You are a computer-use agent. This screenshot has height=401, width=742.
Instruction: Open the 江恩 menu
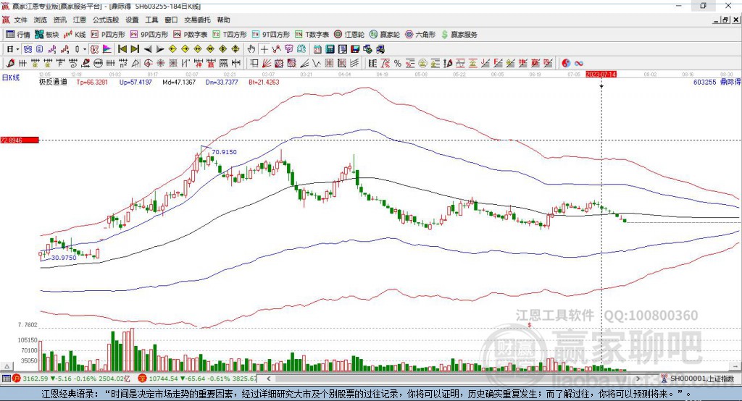tap(80, 20)
